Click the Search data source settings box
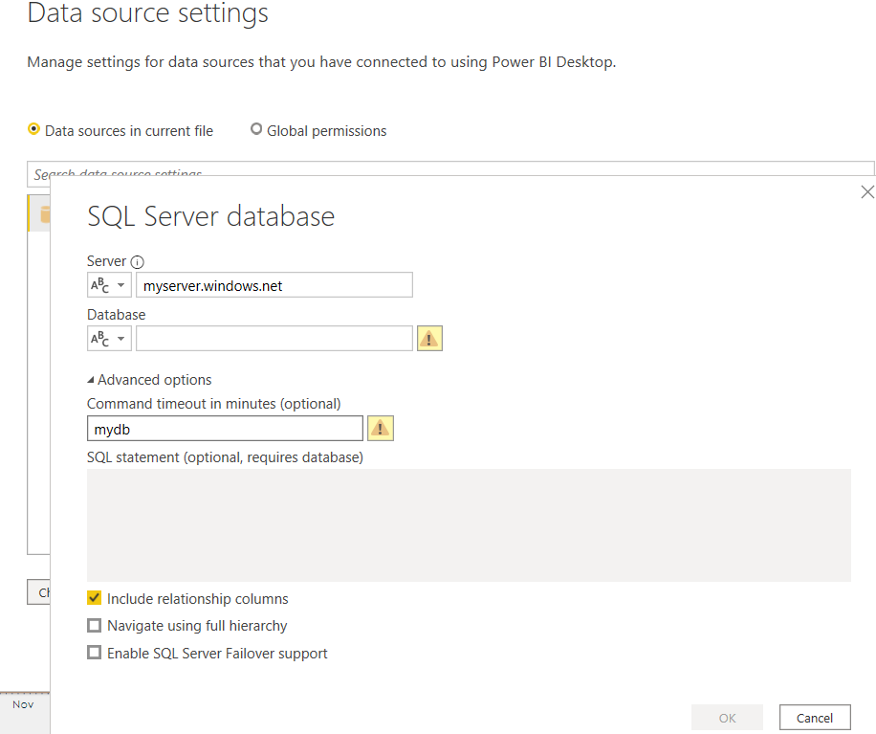876x734 pixels. [449, 173]
